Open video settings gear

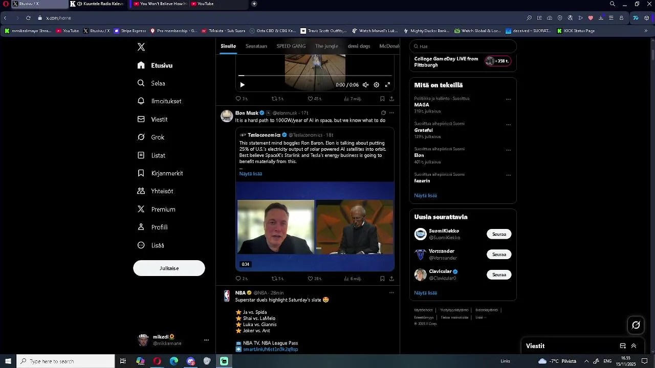point(377,85)
